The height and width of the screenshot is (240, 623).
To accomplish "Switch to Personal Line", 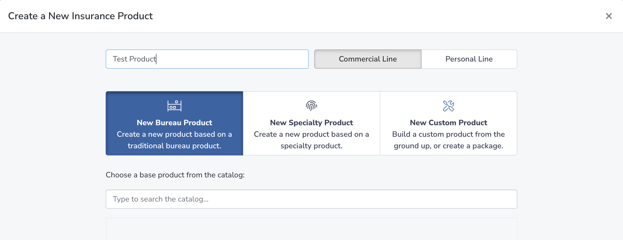I will pos(469,59).
